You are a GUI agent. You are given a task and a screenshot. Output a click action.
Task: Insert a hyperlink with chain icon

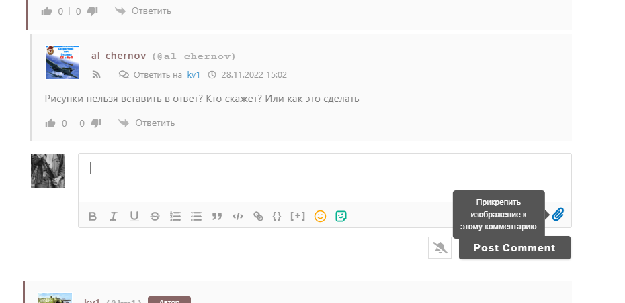coord(258,217)
